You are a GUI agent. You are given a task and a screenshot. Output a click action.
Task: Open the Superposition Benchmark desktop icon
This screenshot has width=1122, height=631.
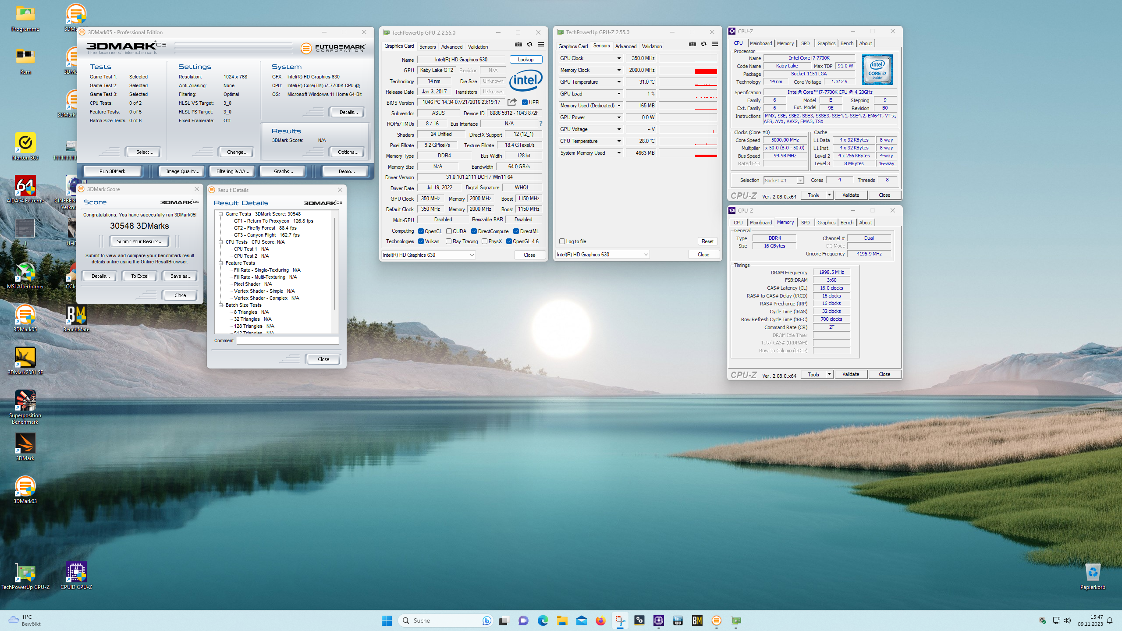tap(25, 408)
